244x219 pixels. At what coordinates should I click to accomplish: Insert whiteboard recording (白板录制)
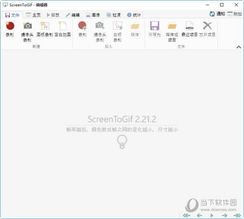pyautogui.click(x=117, y=32)
